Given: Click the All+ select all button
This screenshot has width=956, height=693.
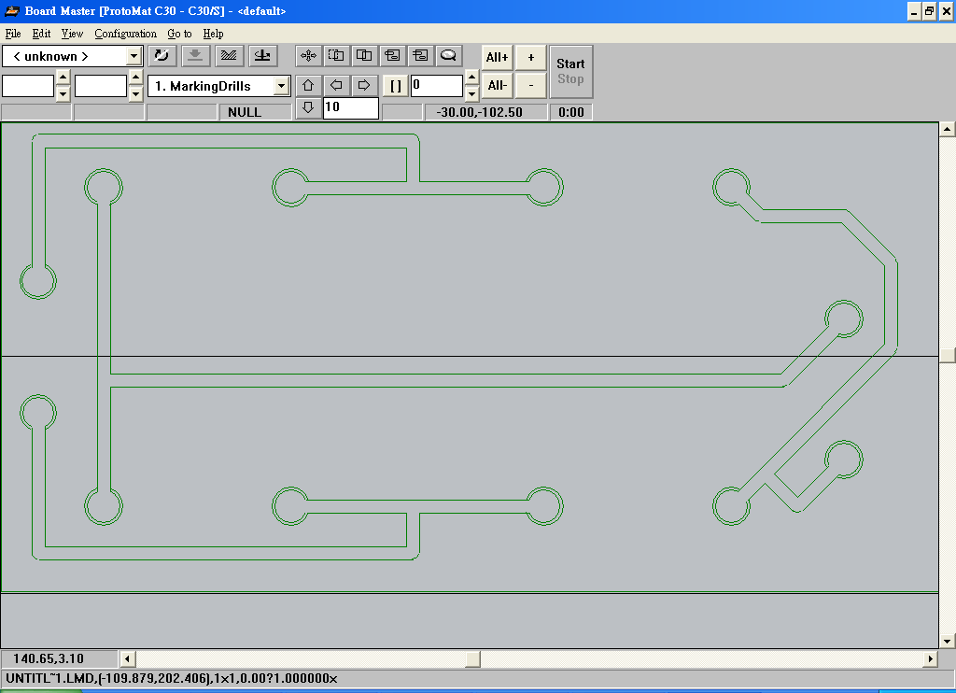Looking at the screenshot, I should 497,57.
